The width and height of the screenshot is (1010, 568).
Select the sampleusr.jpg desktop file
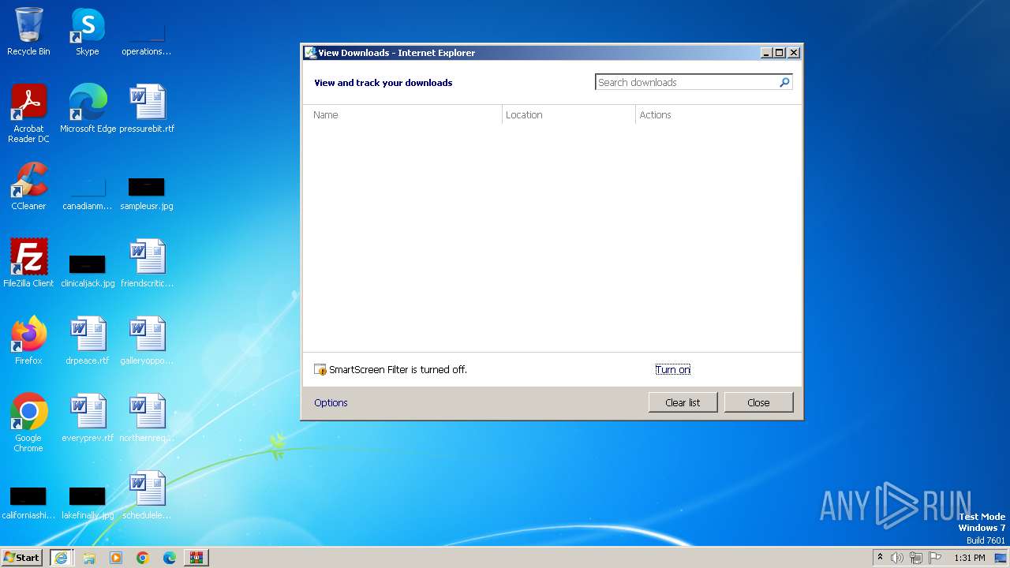tap(147, 192)
